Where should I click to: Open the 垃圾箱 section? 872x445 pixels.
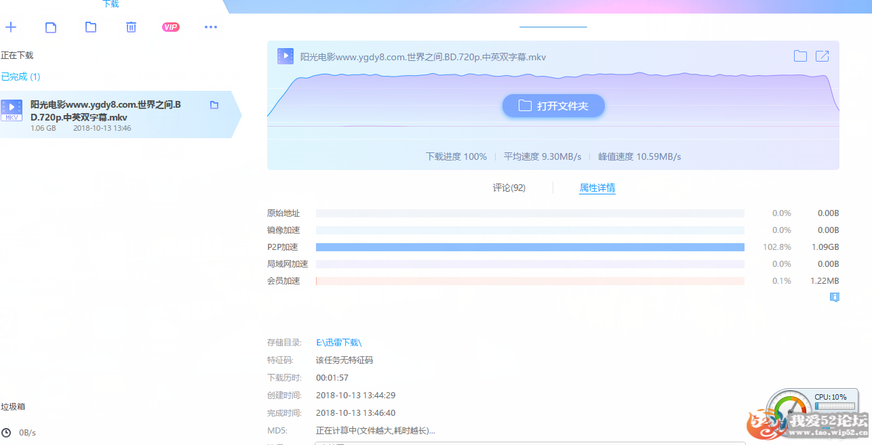13,406
